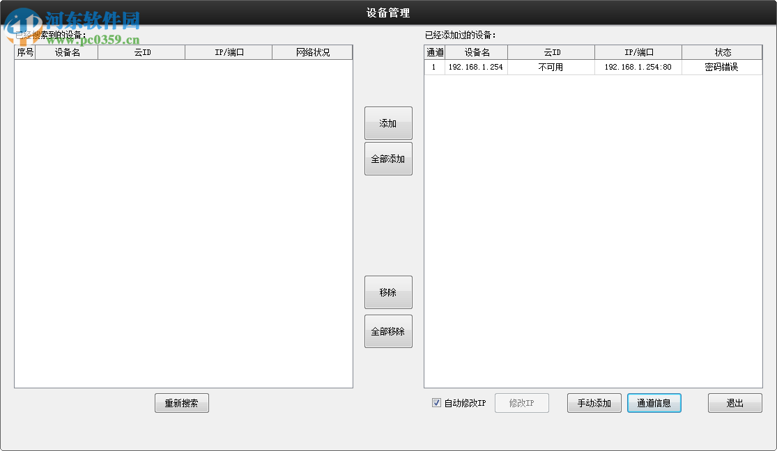The height and width of the screenshot is (451, 777).
Task: Click the IP/端口 header in searched devices list
Action: point(227,52)
